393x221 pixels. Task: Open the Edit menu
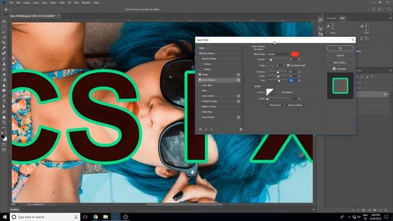(18, 2)
